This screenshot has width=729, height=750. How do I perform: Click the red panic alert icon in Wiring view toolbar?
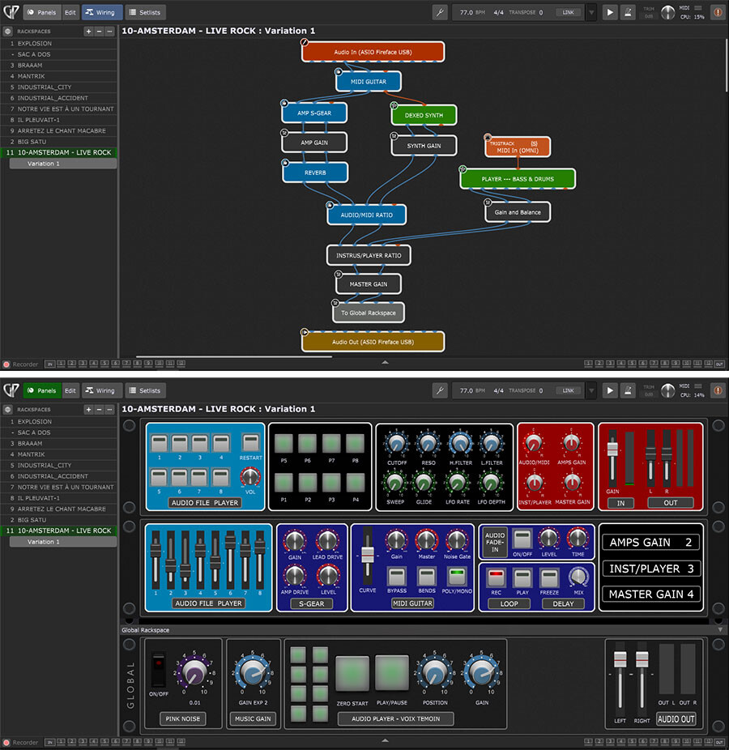(718, 12)
